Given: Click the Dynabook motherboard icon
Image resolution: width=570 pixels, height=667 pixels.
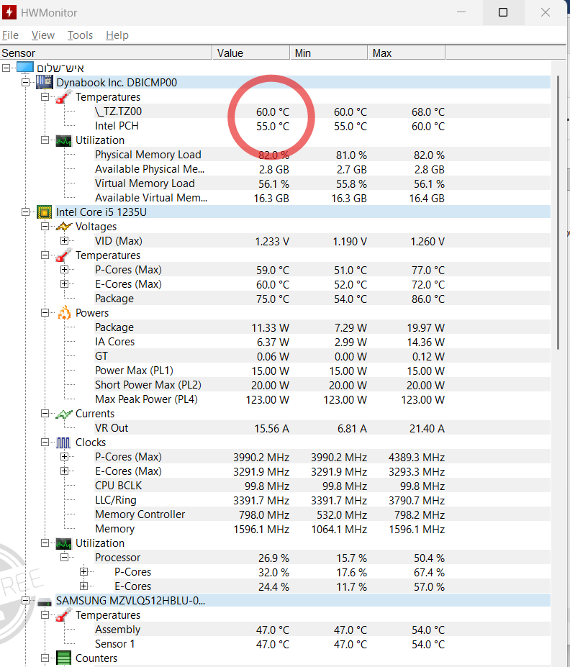Looking at the screenshot, I should click(x=45, y=82).
